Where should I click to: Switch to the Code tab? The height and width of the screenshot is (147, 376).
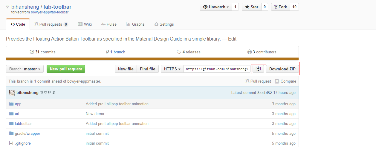(x=18, y=24)
